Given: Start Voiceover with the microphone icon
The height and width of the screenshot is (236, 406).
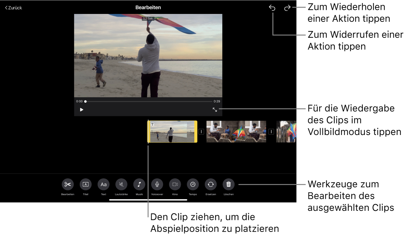Looking at the screenshot, I should tap(157, 184).
